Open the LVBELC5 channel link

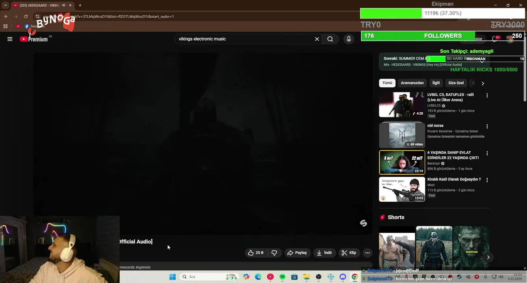click(x=434, y=106)
